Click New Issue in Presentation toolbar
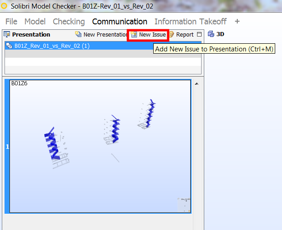Viewport: 282px width, 230px height. [x=148, y=34]
